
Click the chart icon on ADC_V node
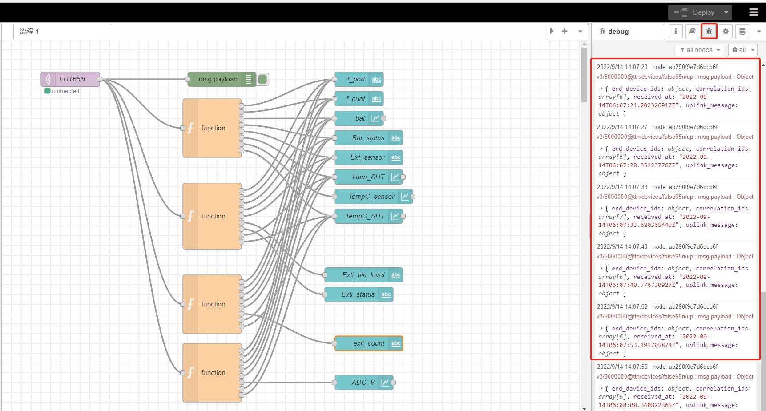pos(386,383)
